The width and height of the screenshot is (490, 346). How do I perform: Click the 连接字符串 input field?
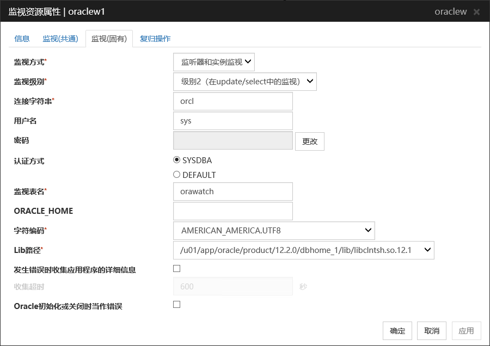pos(233,101)
